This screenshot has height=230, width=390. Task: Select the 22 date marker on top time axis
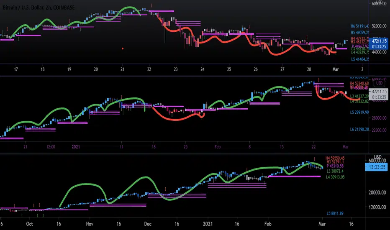coord(149,69)
